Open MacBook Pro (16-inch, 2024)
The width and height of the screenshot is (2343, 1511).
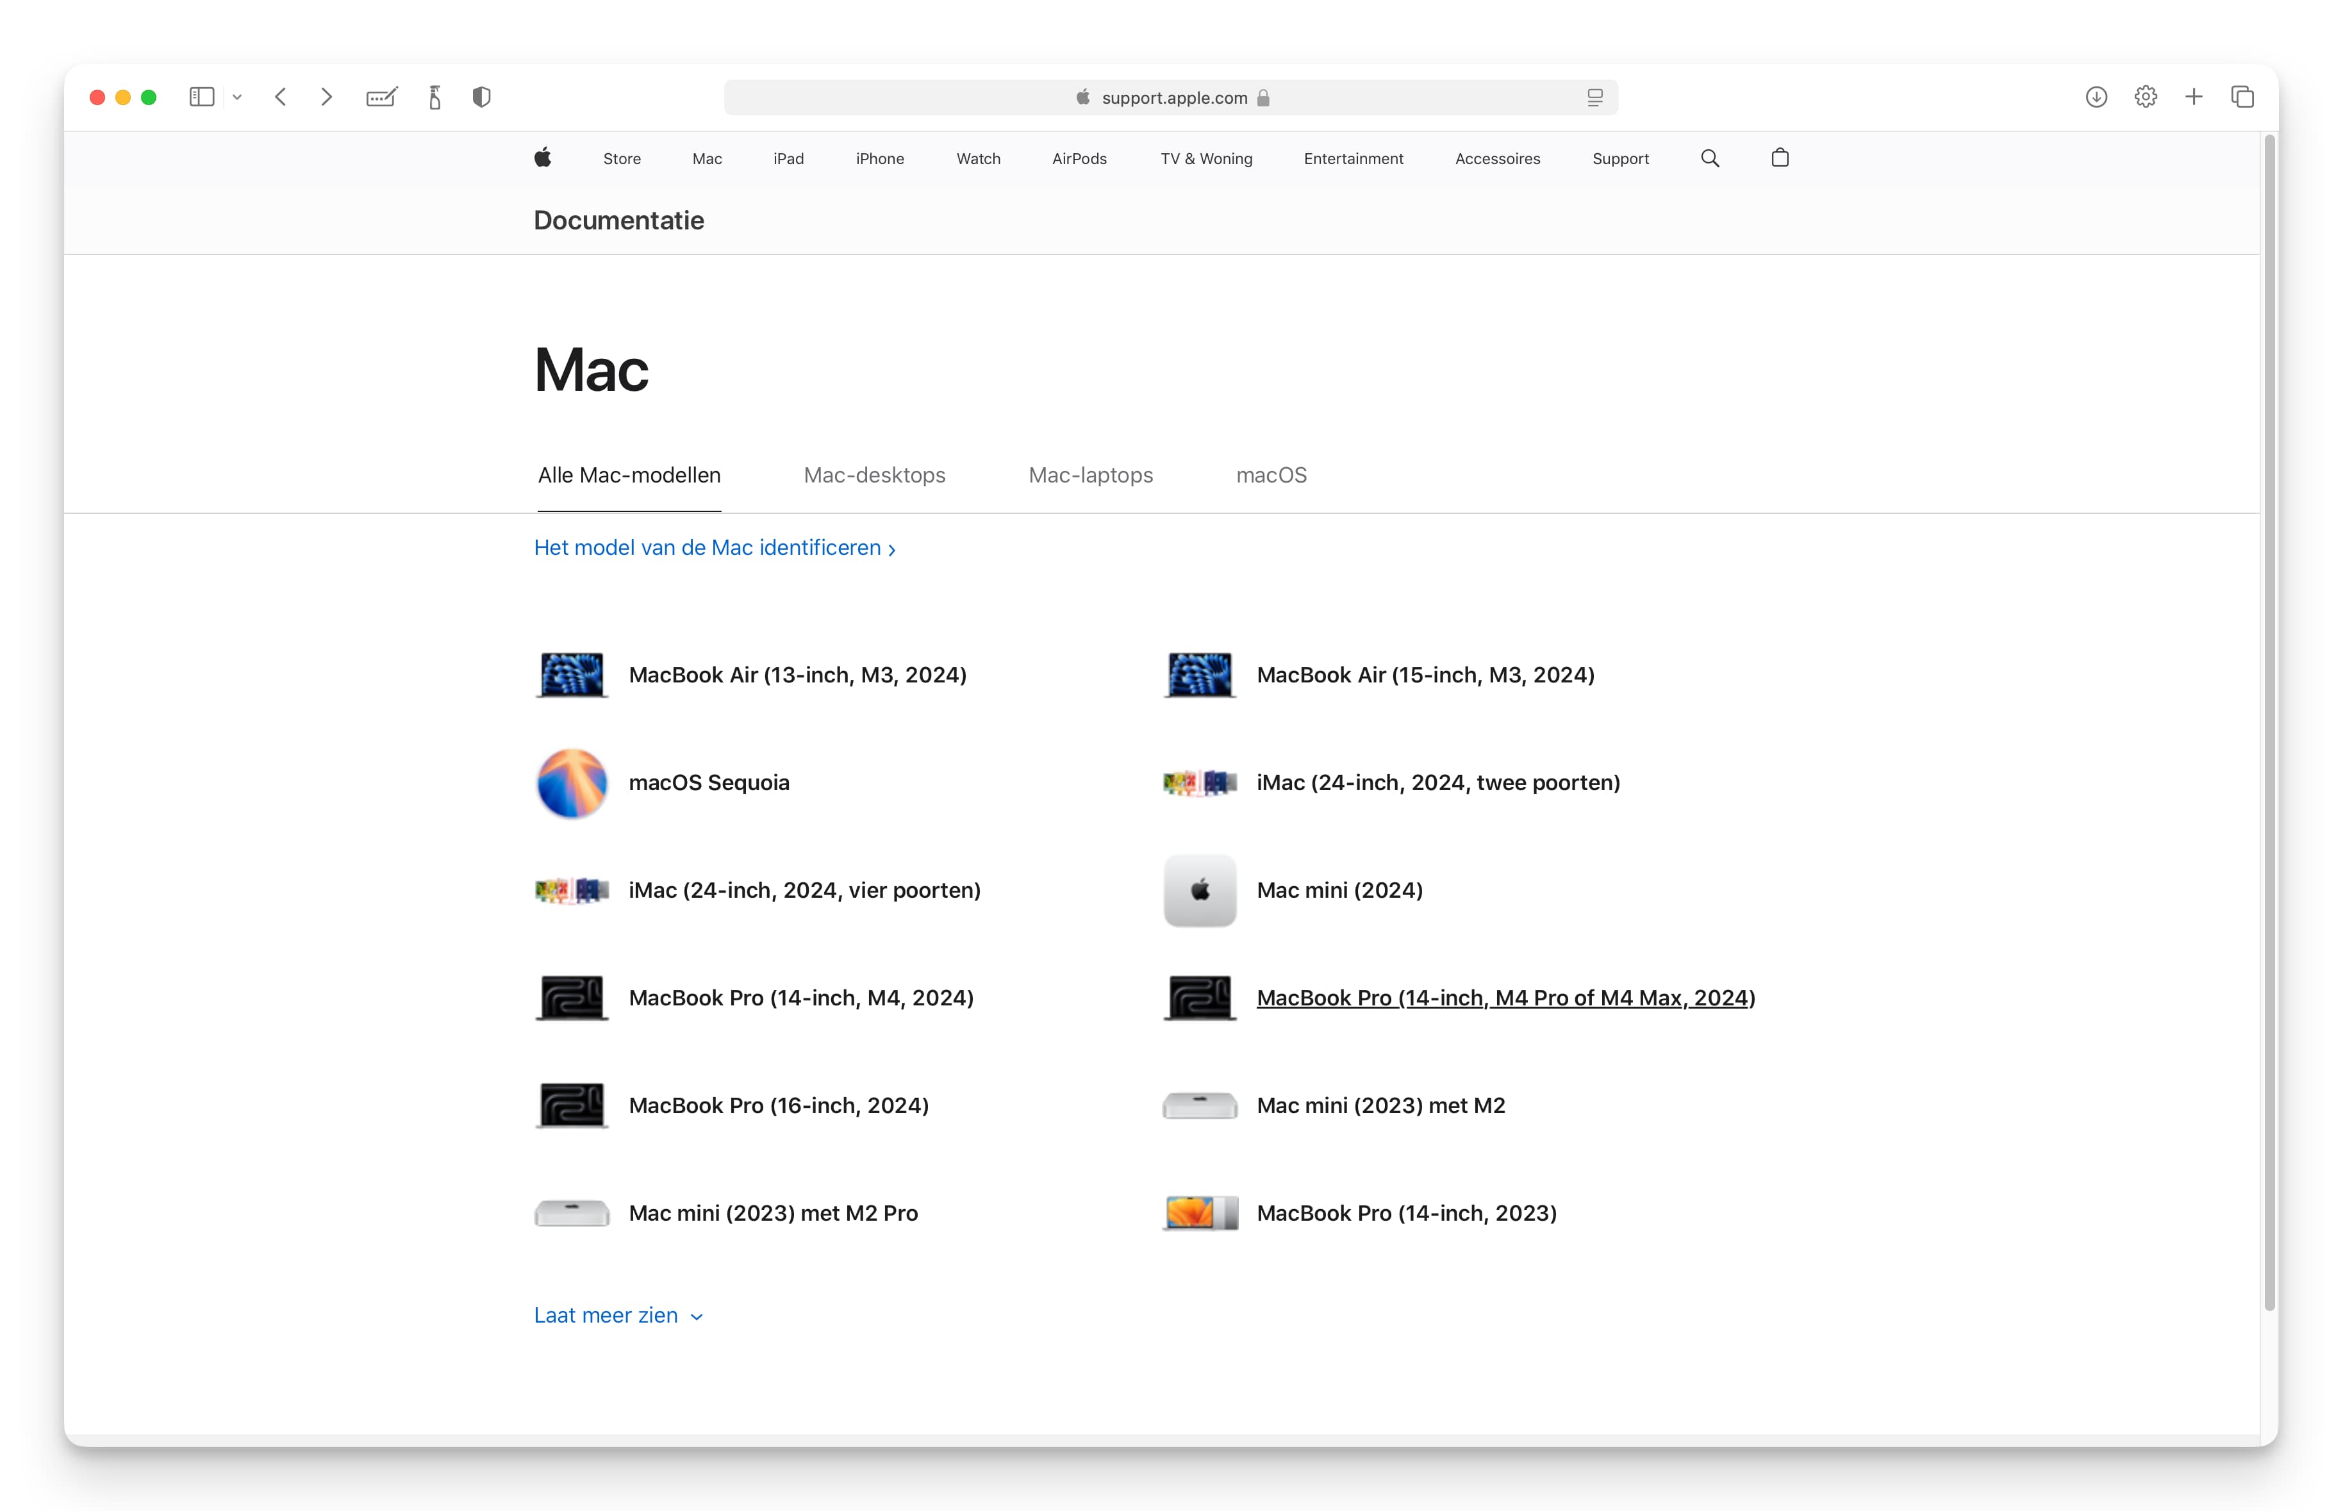[778, 1106]
